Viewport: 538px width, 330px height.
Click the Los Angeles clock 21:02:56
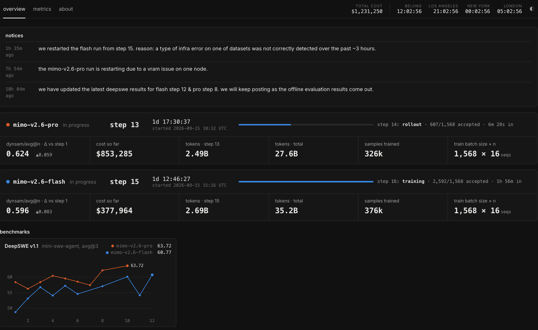[446, 12]
